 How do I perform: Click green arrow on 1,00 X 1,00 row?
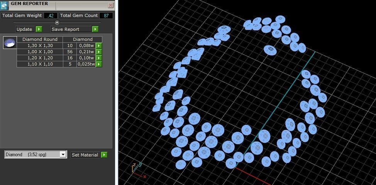(99, 52)
